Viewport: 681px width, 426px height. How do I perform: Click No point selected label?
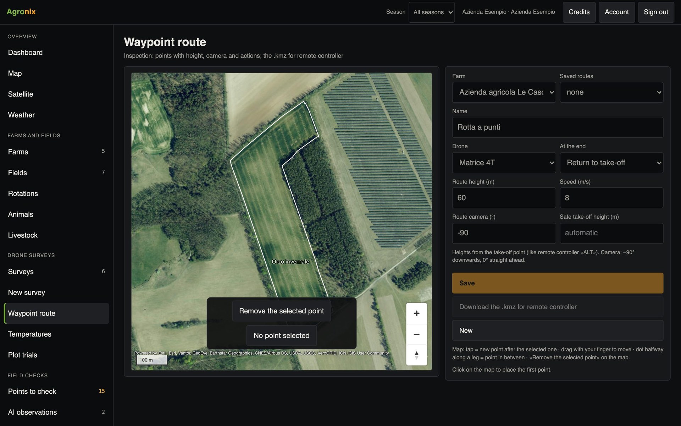(282, 336)
